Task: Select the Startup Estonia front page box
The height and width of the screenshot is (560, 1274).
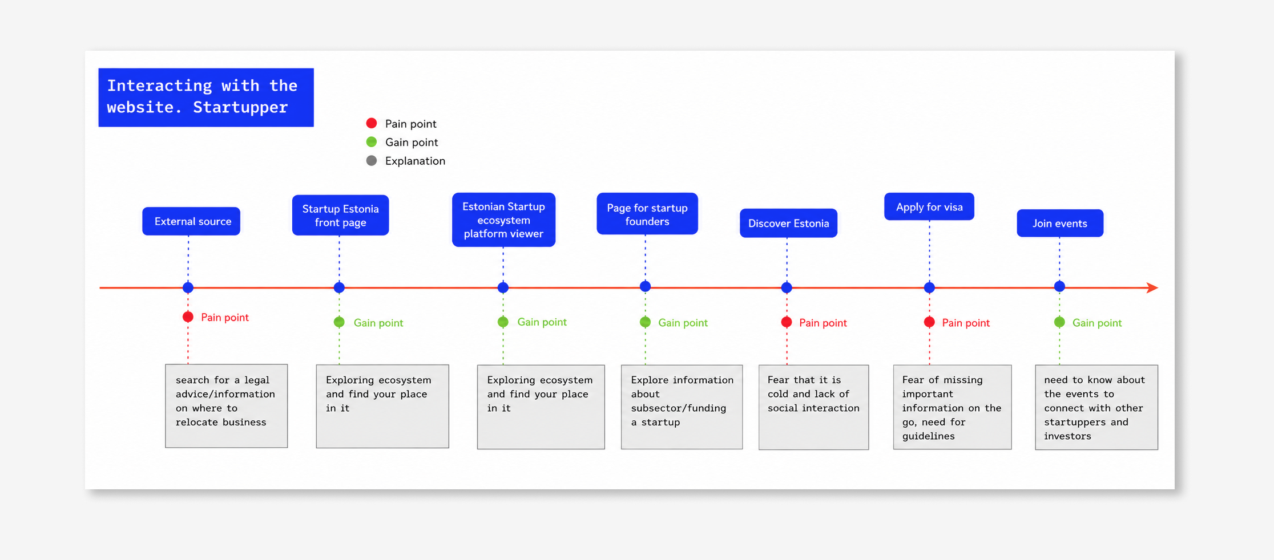Action: click(x=340, y=216)
